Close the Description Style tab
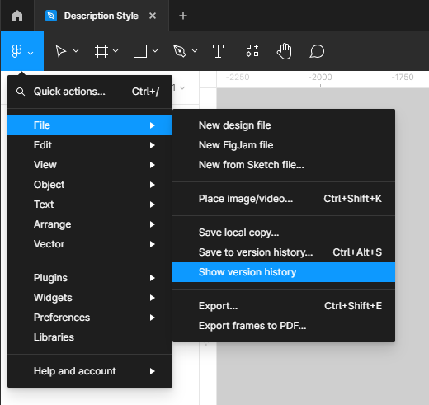Viewport: 429px width, 405px height. (x=153, y=16)
